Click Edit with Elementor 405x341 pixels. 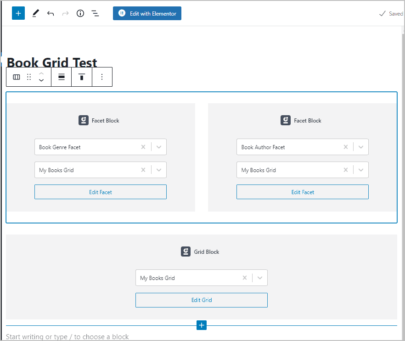click(x=147, y=13)
